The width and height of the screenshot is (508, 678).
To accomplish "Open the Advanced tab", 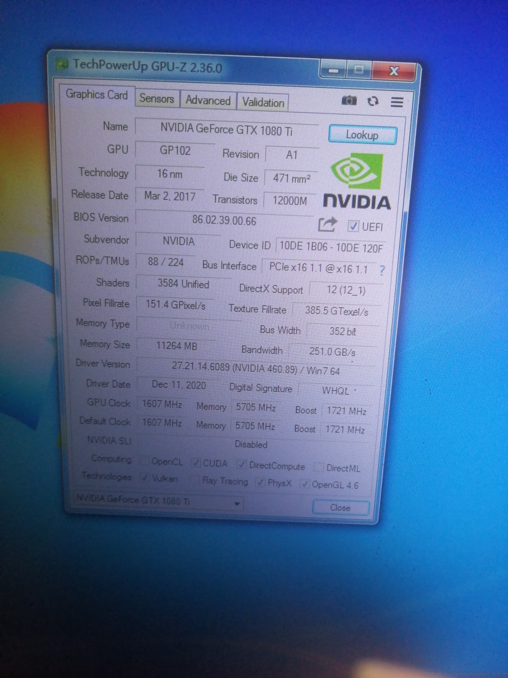I will 208,101.
